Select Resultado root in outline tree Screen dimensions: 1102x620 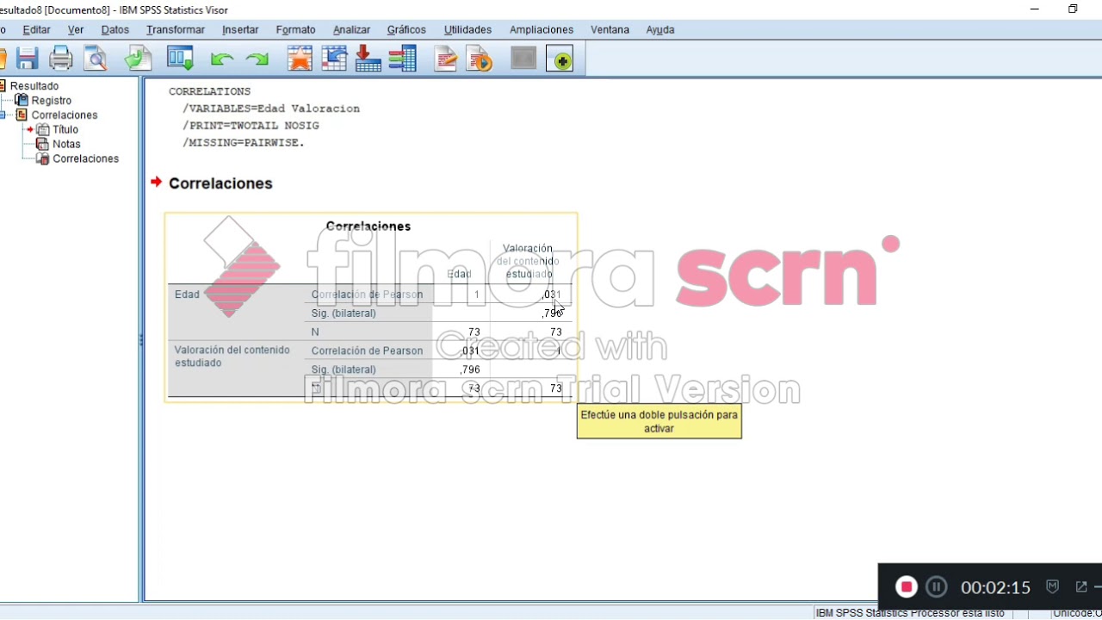(x=34, y=86)
